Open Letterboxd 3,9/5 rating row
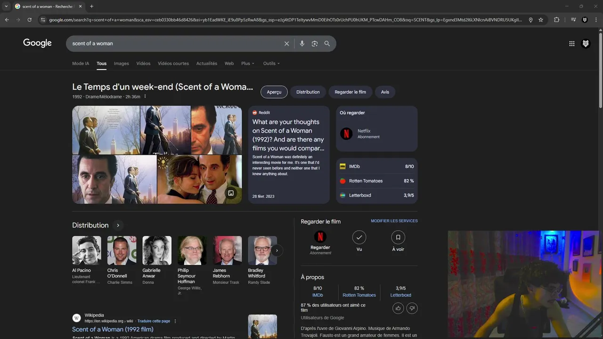Image resolution: width=603 pixels, height=339 pixels. [377, 195]
